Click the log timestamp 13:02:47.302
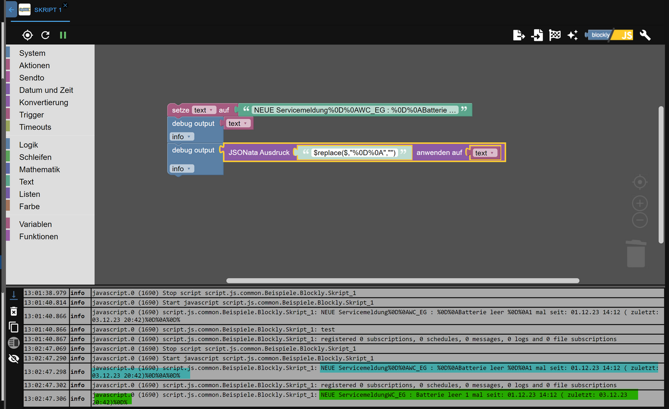The width and height of the screenshot is (669, 409). point(46,385)
